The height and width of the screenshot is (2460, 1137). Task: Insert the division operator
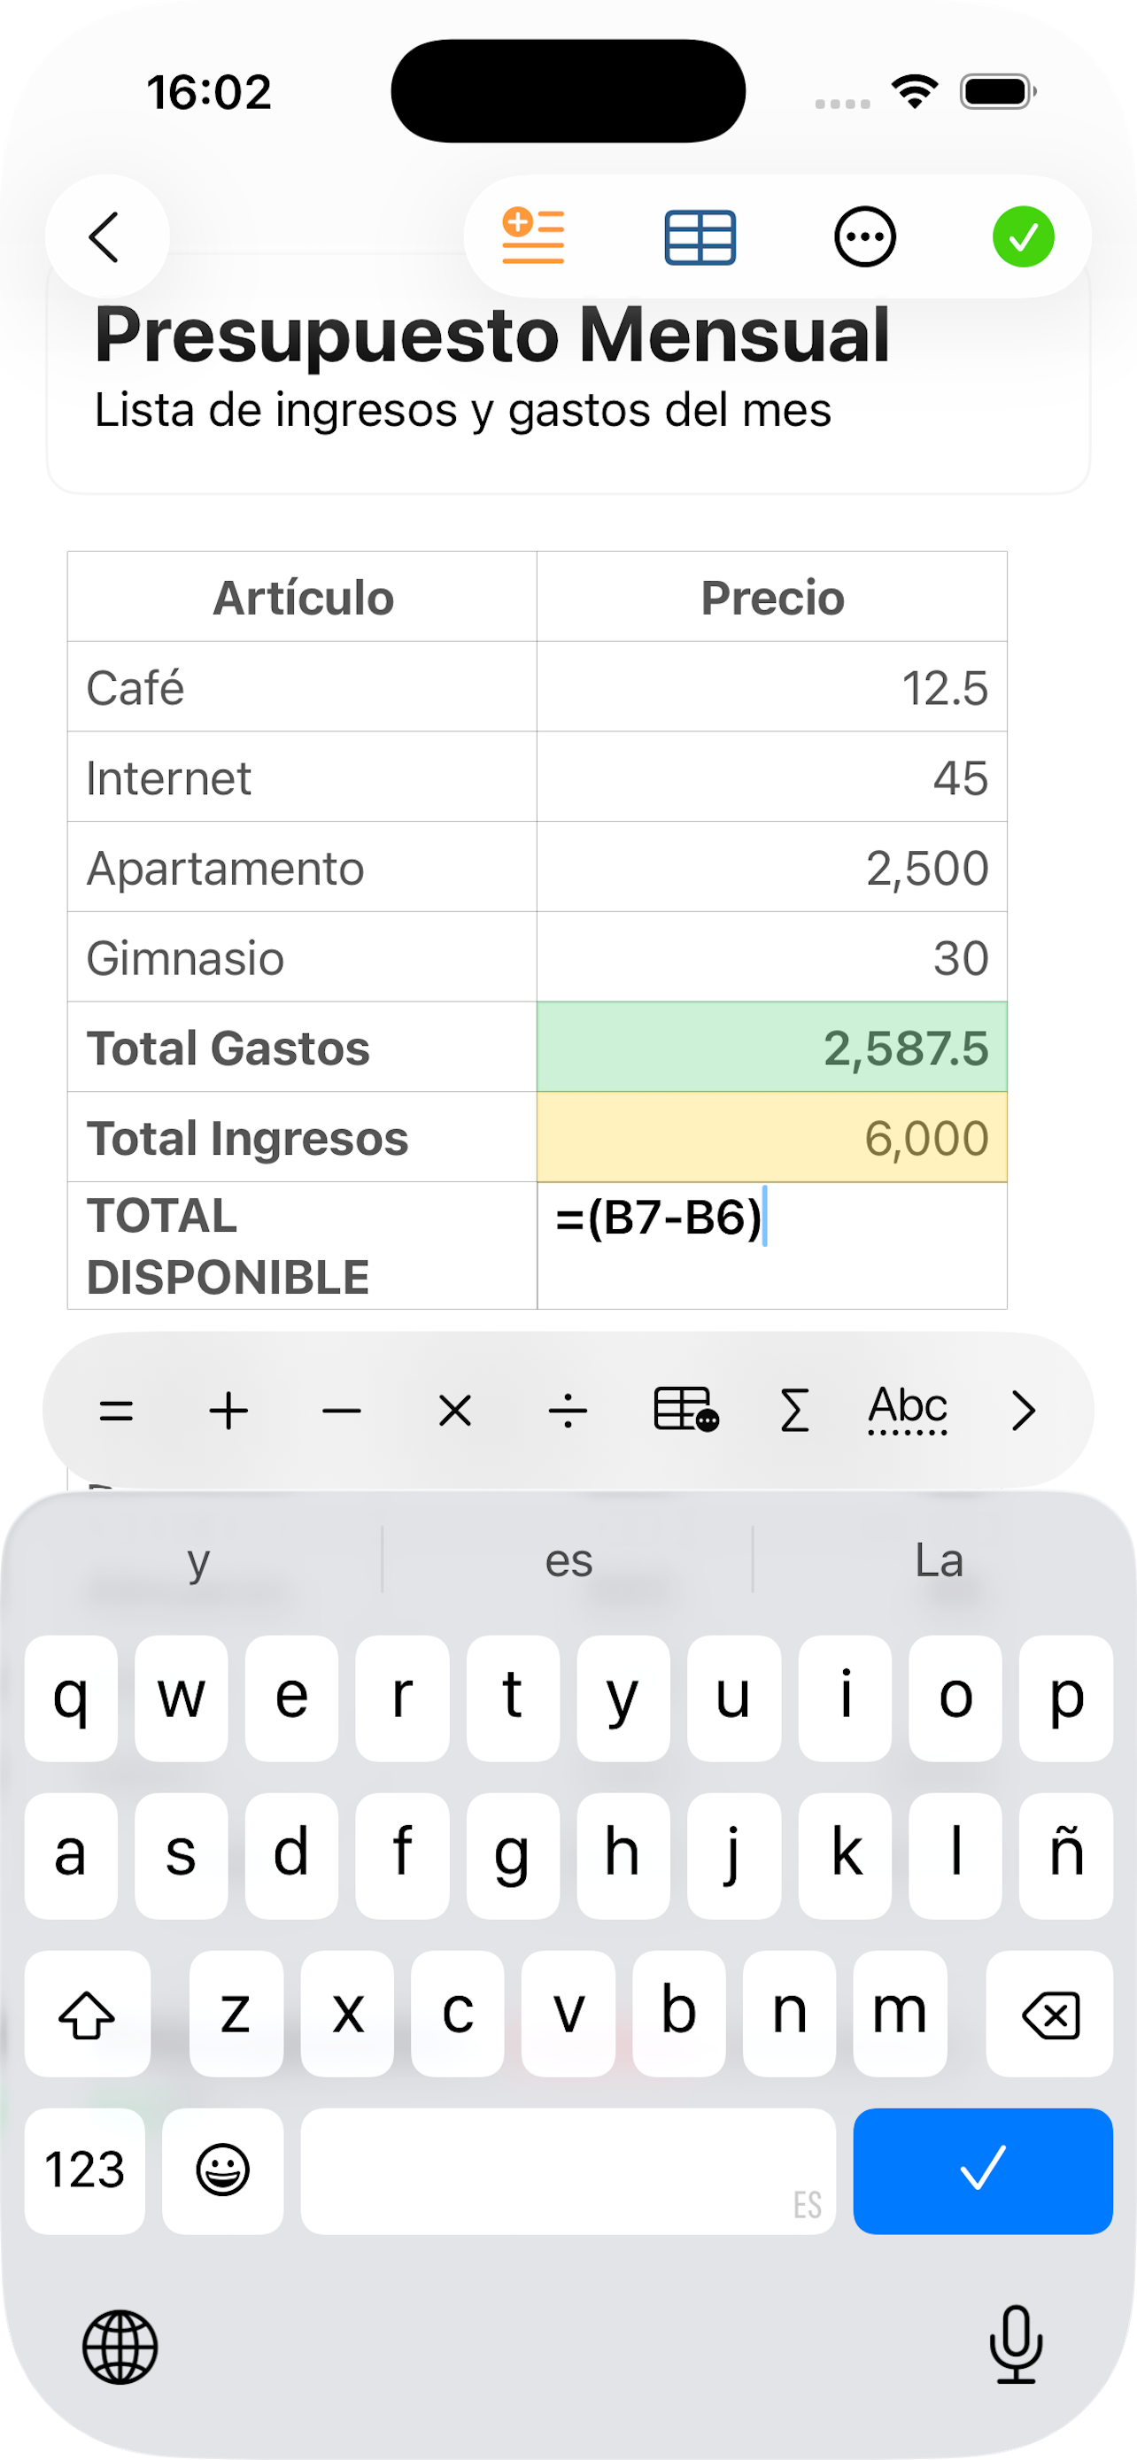568,1411
